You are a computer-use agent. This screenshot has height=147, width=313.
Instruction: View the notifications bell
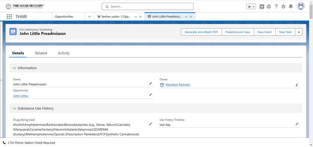(291, 7)
